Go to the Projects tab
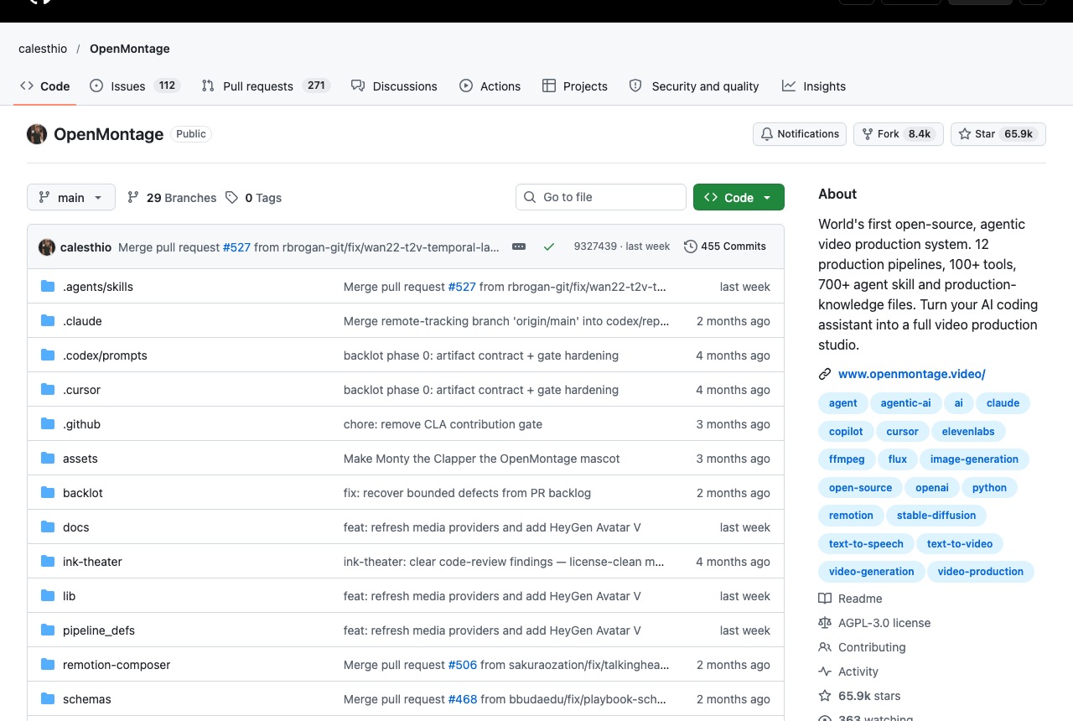The width and height of the screenshot is (1073, 721). (575, 86)
